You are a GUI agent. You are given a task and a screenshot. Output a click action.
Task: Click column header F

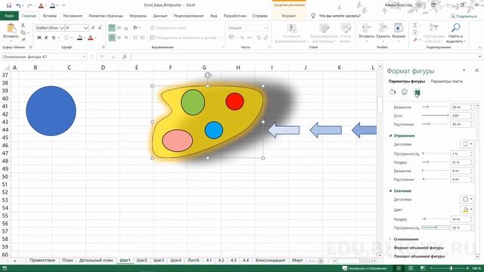pyautogui.click(x=170, y=67)
